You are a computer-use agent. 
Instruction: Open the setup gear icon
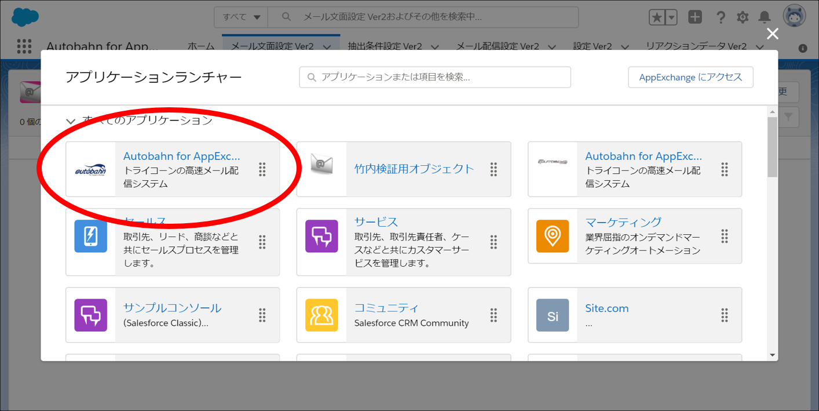tap(743, 17)
